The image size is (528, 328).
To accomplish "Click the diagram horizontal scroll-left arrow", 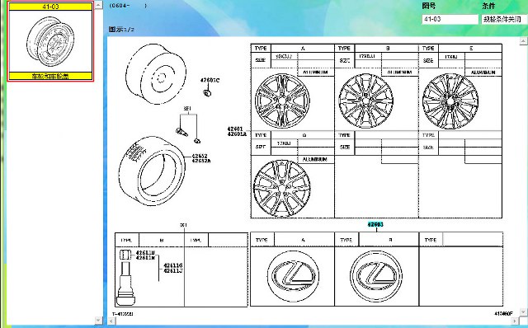I will coord(111,321).
